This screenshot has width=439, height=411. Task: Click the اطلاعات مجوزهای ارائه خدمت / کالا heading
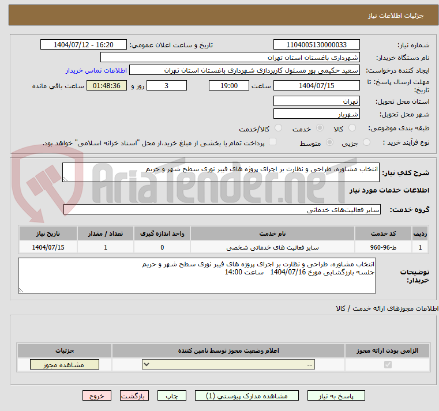click(x=387, y=308)
